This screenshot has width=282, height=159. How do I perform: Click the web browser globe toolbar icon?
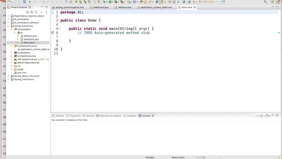(184, 2)
